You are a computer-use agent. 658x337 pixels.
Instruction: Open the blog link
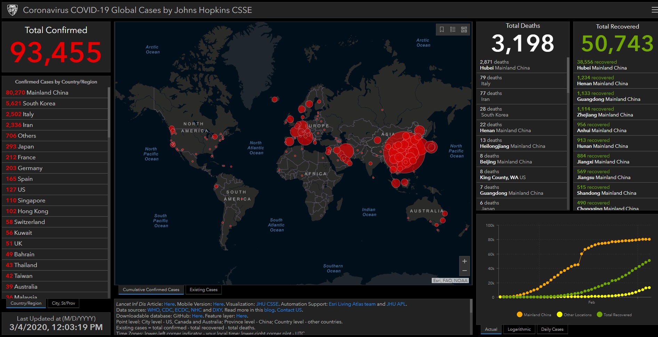[269, 310]
